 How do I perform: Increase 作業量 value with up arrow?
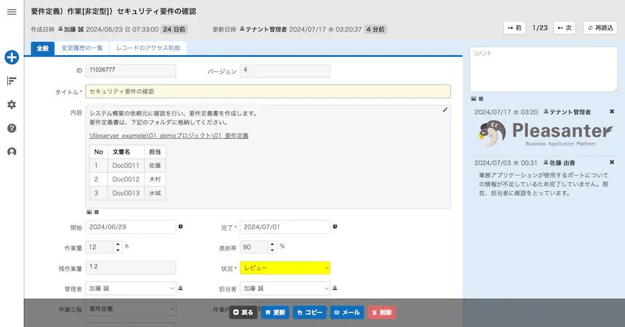point(118,244)
